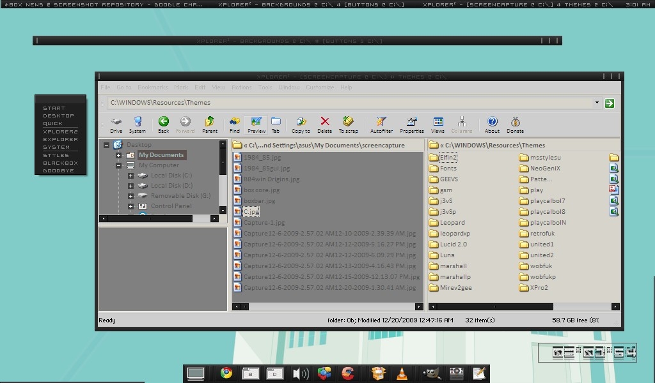This screenshot has height=383, width=655.
Task: Select the file BB4win Origins.jpg
Action: point(271,179)
